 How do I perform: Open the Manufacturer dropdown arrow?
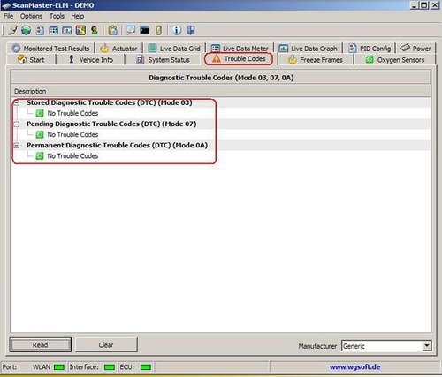tap(426, 345)
